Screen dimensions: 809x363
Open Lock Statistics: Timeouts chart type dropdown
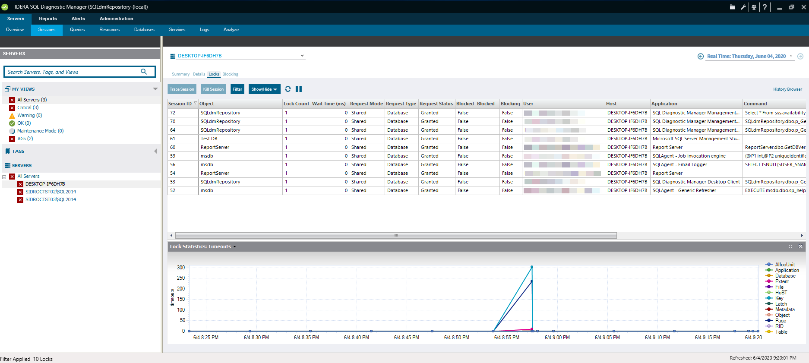(x=235, y=247)
